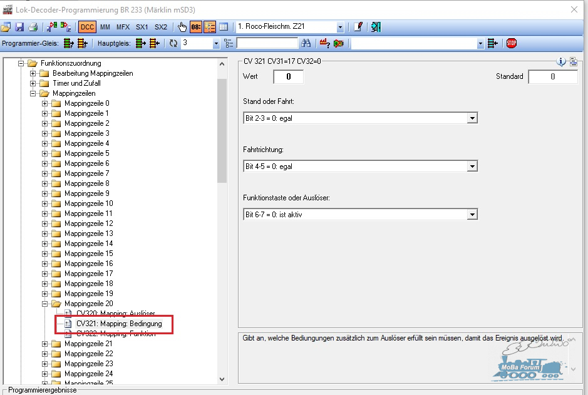Toggle the DCC protocol button
This screenshot has height=395, width=588.
coord(87,27)
